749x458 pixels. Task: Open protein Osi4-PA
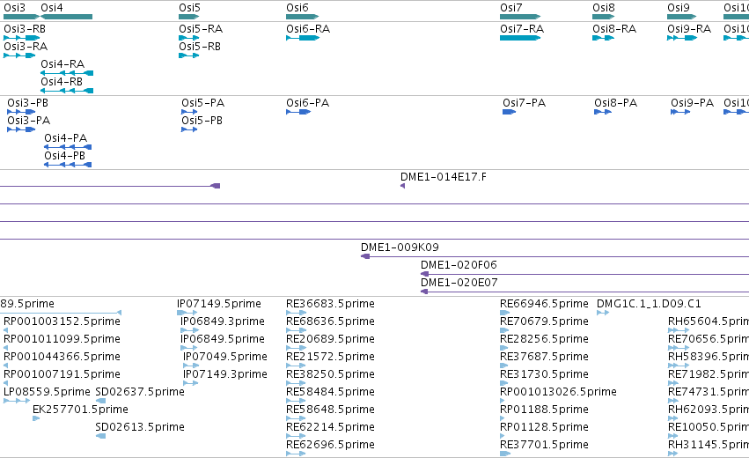pos(68,147)
